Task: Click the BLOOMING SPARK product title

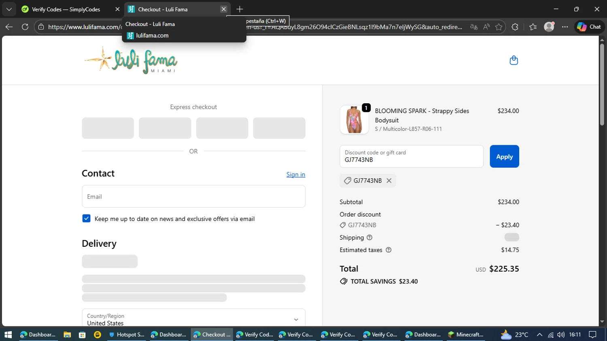Action: tap(422, 115)
